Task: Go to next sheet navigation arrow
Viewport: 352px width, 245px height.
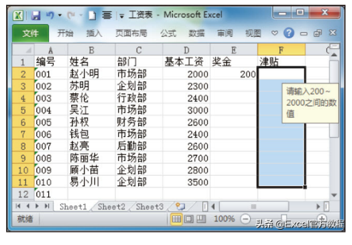Action: tap(37, 206)
